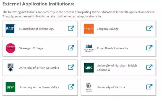The height and width of the screenshot is (100, 164).
Task: Select the green UFV logo
Action: [x=11, y=87]
